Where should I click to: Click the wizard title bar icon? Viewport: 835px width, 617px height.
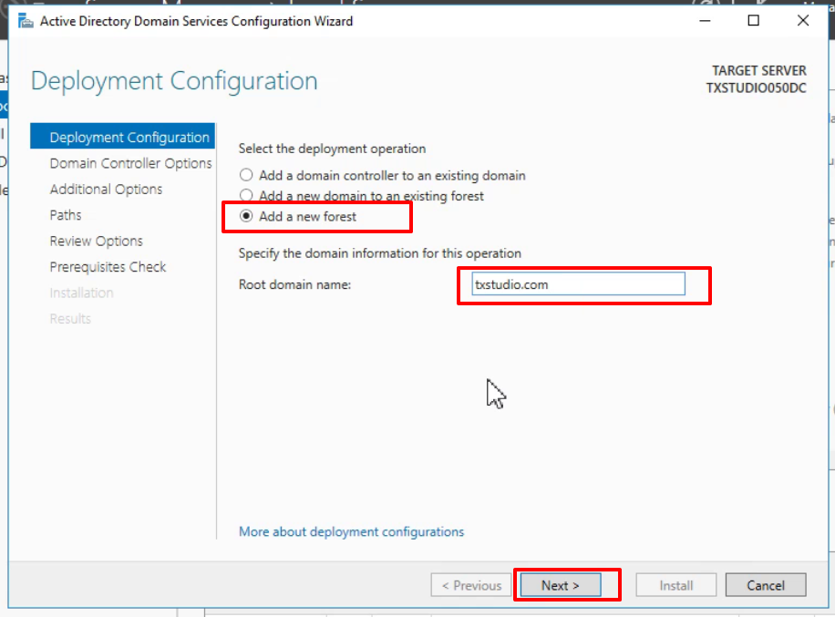click(25, 21)
